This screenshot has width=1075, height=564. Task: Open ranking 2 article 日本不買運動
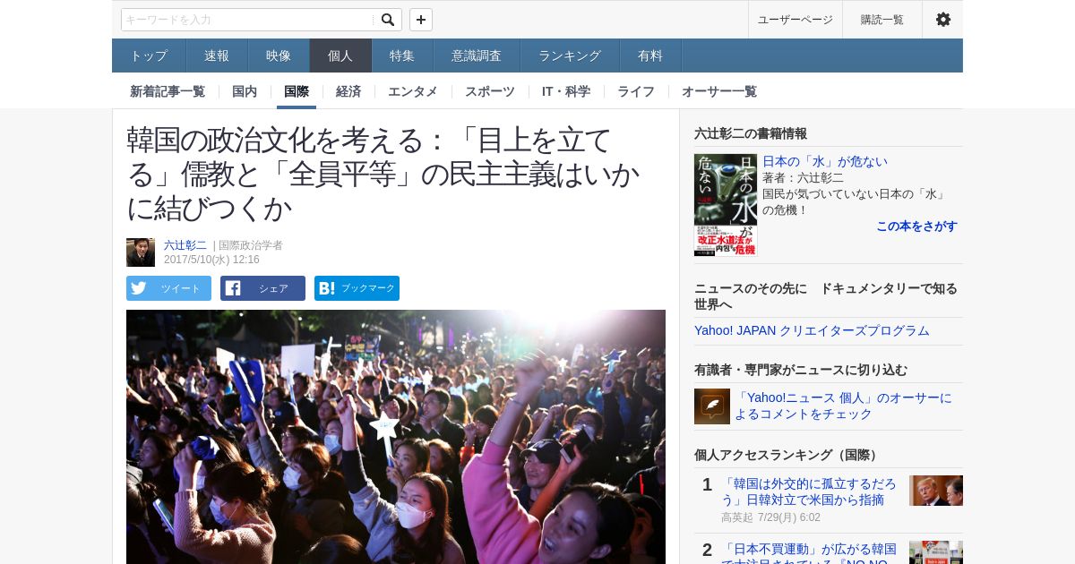(x=809, y=554)
